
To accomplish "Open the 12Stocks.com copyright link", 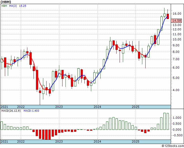I will (x=173, y=146).
